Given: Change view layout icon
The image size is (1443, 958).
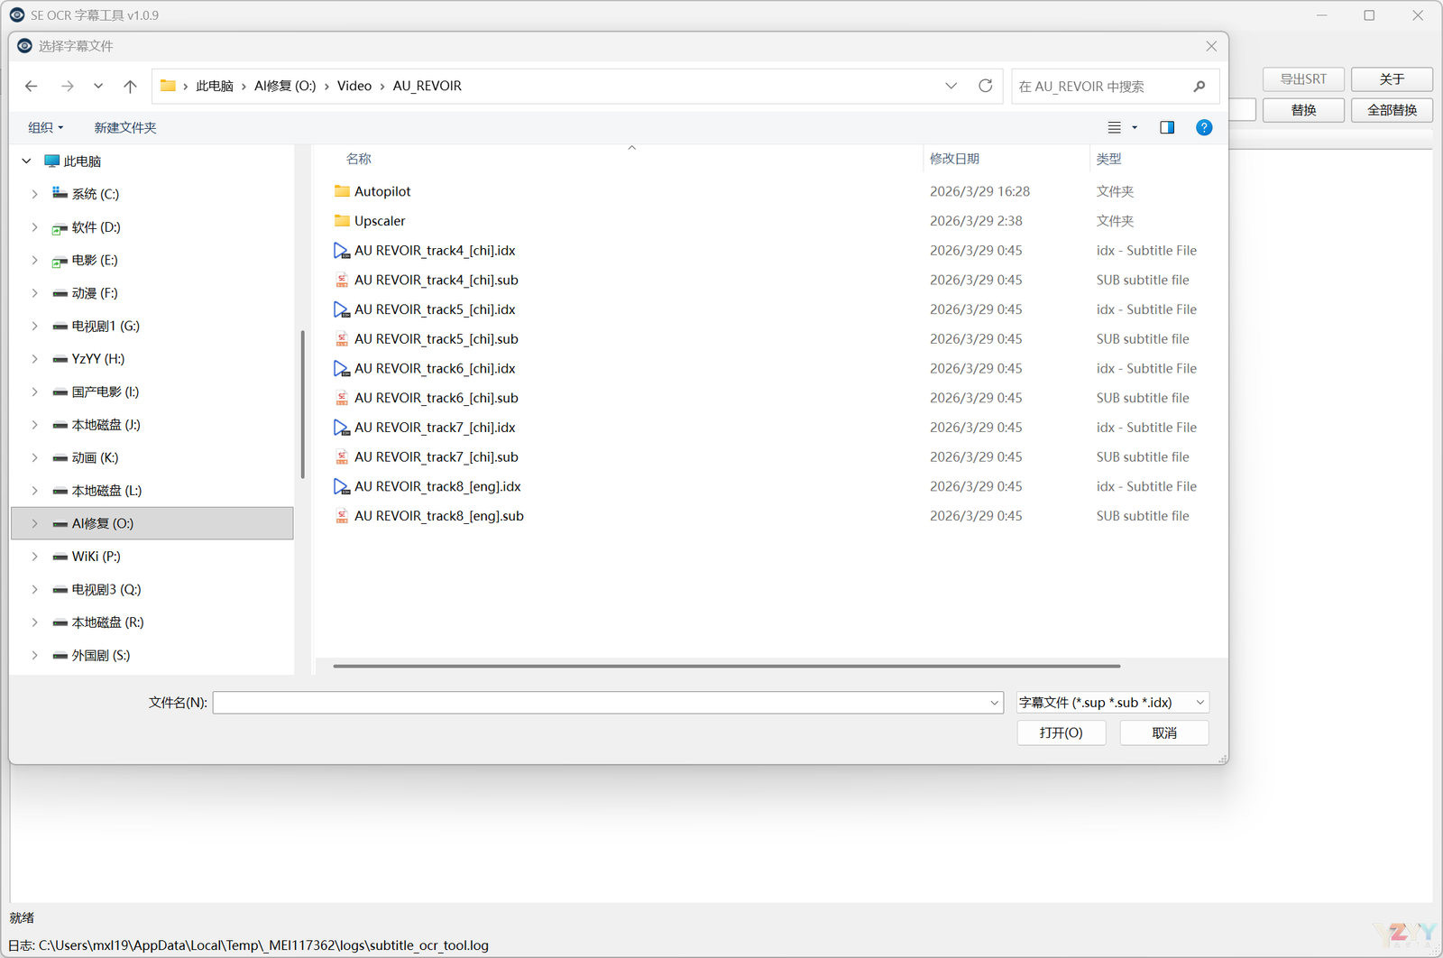Looking at the screenshot, I should point(1115,127).
